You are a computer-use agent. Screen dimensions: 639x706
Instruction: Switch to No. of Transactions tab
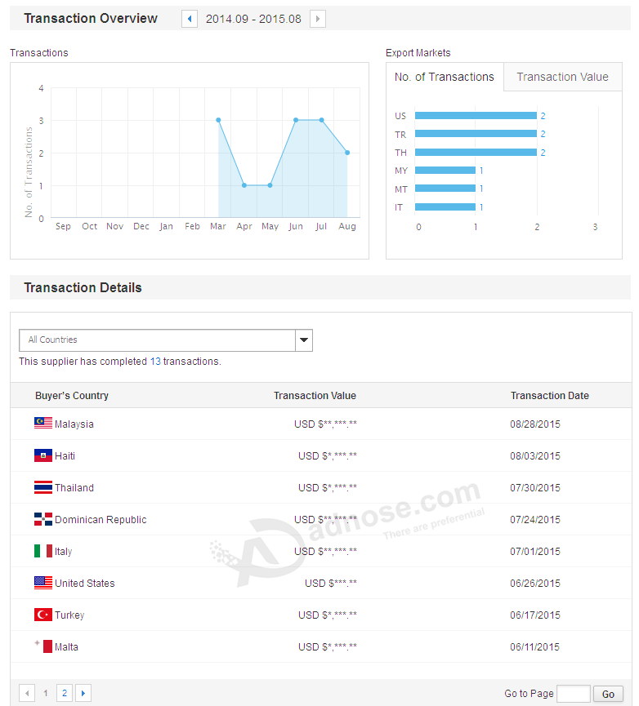pyautogui.click(x=445, y=77)
